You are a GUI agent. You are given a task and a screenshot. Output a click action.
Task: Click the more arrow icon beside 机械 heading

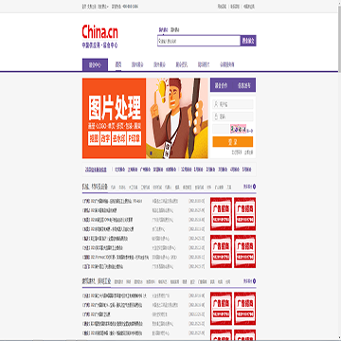tap(254, 187)
